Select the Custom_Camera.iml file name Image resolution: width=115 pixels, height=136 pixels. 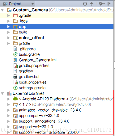coord(38,60)
